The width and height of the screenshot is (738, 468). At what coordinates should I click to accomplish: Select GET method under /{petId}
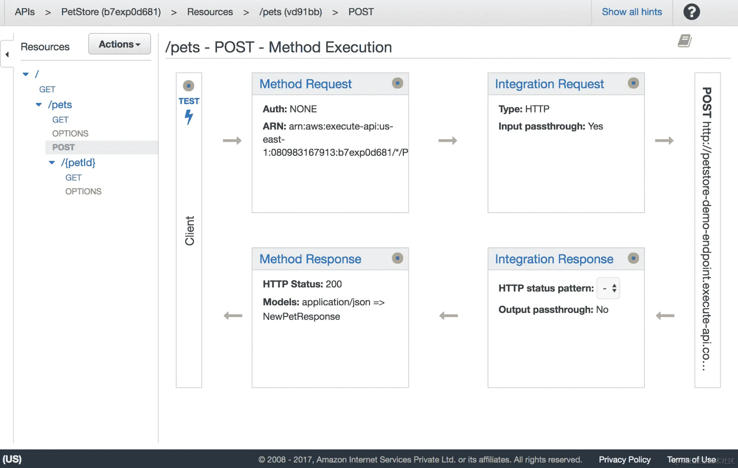[x=73, y=178]
